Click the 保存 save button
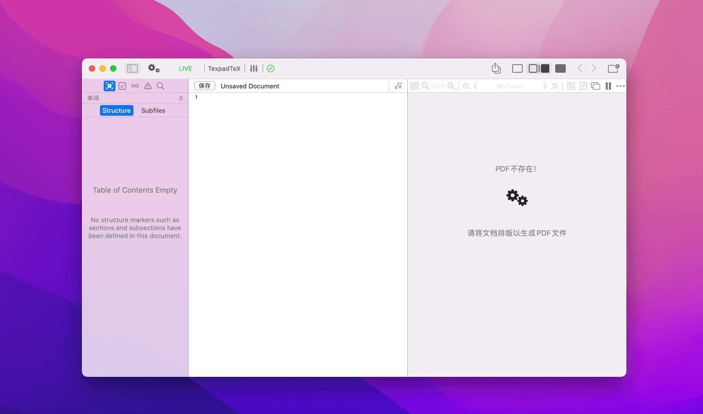 click(x=205, y=86)
